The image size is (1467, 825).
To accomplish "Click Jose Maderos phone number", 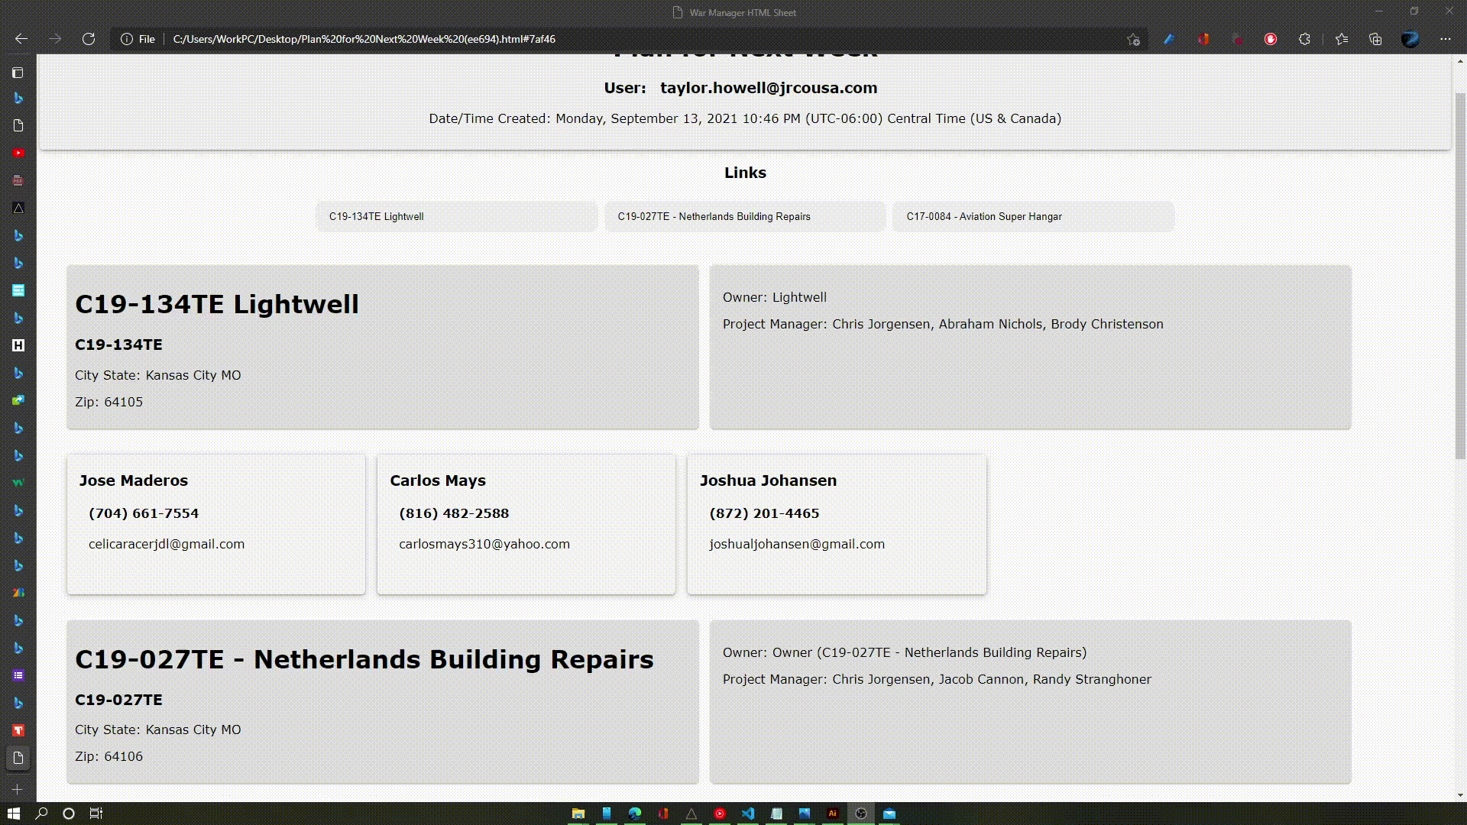I will click(x=144, y=513).
